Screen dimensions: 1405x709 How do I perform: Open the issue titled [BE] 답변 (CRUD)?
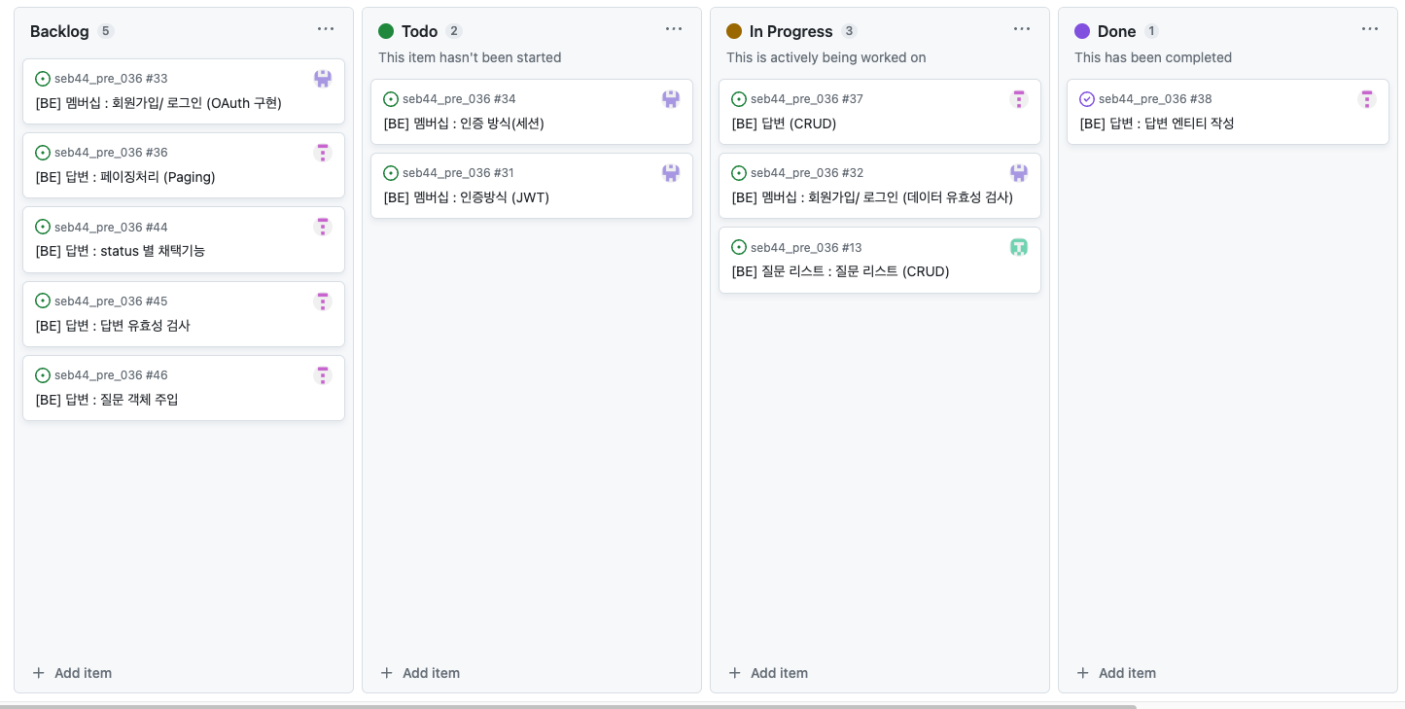(784, 124)
